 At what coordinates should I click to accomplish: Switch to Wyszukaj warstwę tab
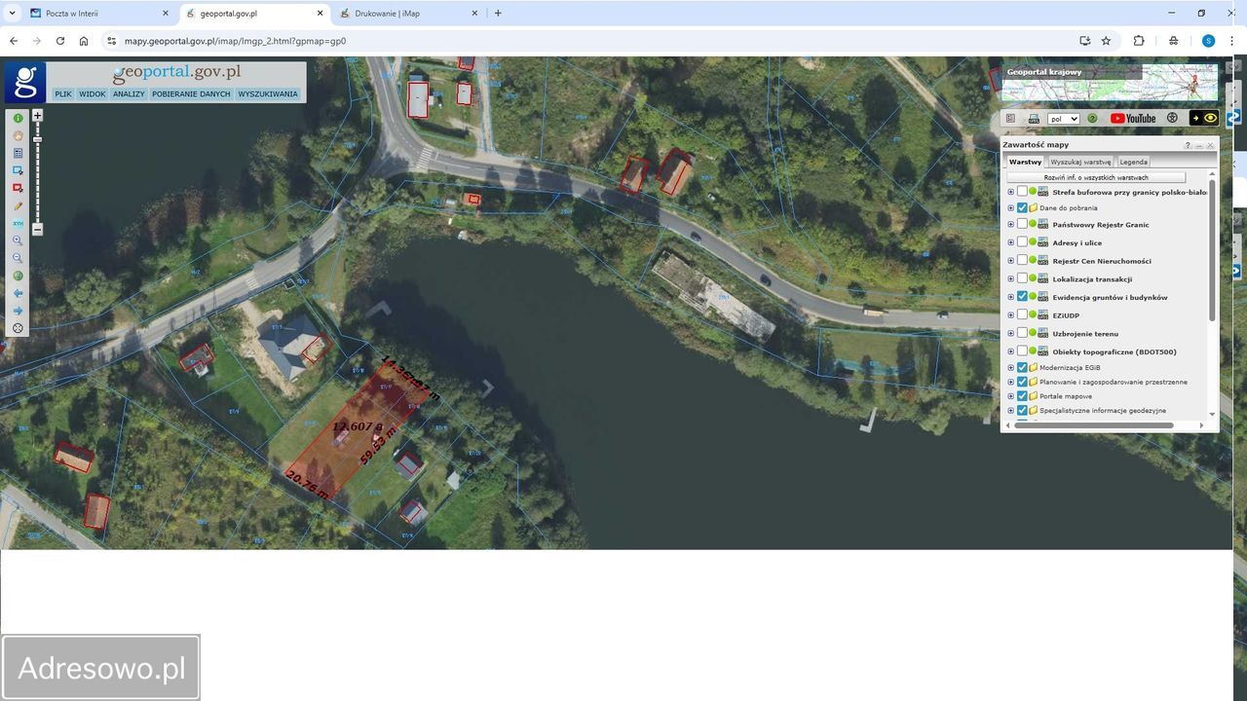point(1080,162)
